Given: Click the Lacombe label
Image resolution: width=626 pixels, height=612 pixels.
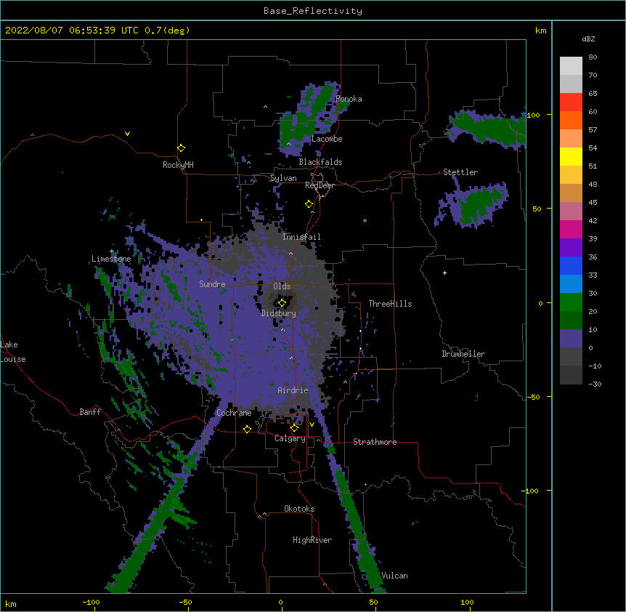Looking at the screenshot, I should [327, 139].
